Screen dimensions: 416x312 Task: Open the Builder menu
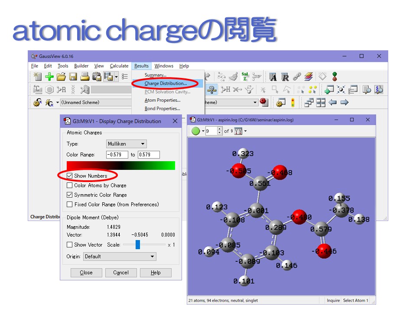(81, 66)
